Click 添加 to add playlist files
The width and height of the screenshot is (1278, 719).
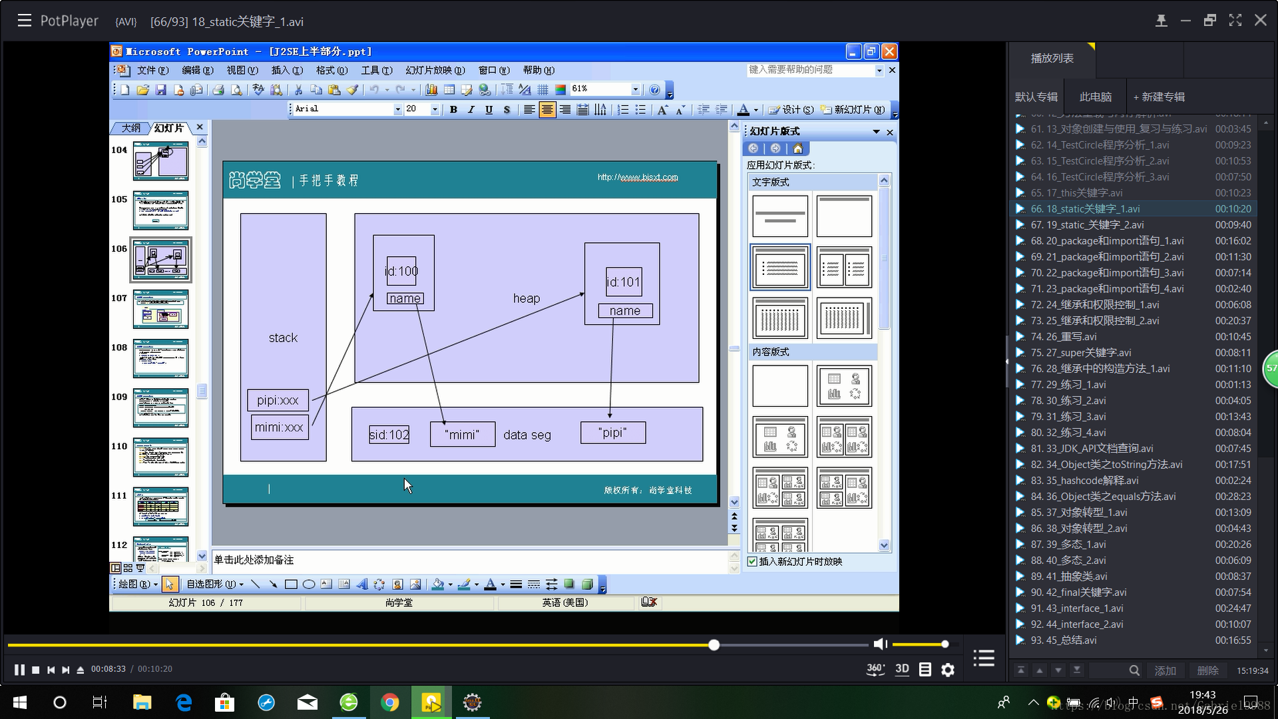[1165, 670]
